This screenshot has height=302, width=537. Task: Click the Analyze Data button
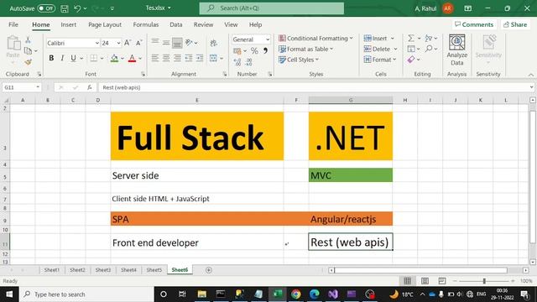456,50
